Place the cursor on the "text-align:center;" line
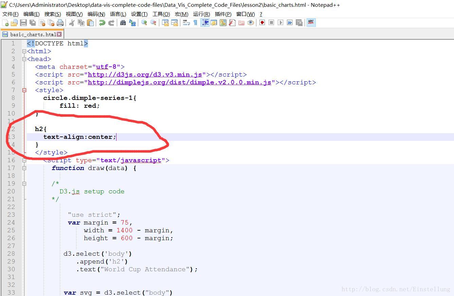 240,137
